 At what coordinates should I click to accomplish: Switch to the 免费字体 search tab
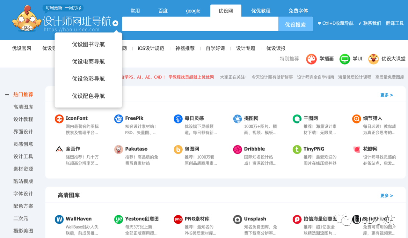(298, 11)
